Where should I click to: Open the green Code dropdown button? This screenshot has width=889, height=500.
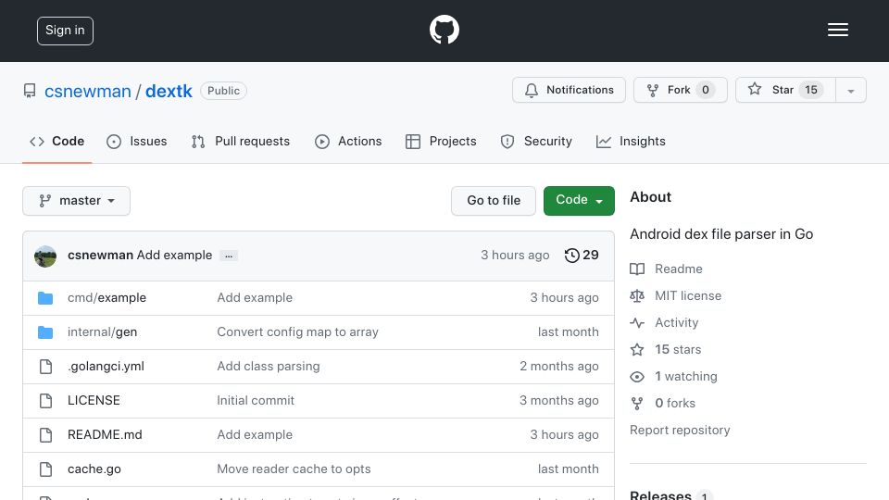coord(579,201)
